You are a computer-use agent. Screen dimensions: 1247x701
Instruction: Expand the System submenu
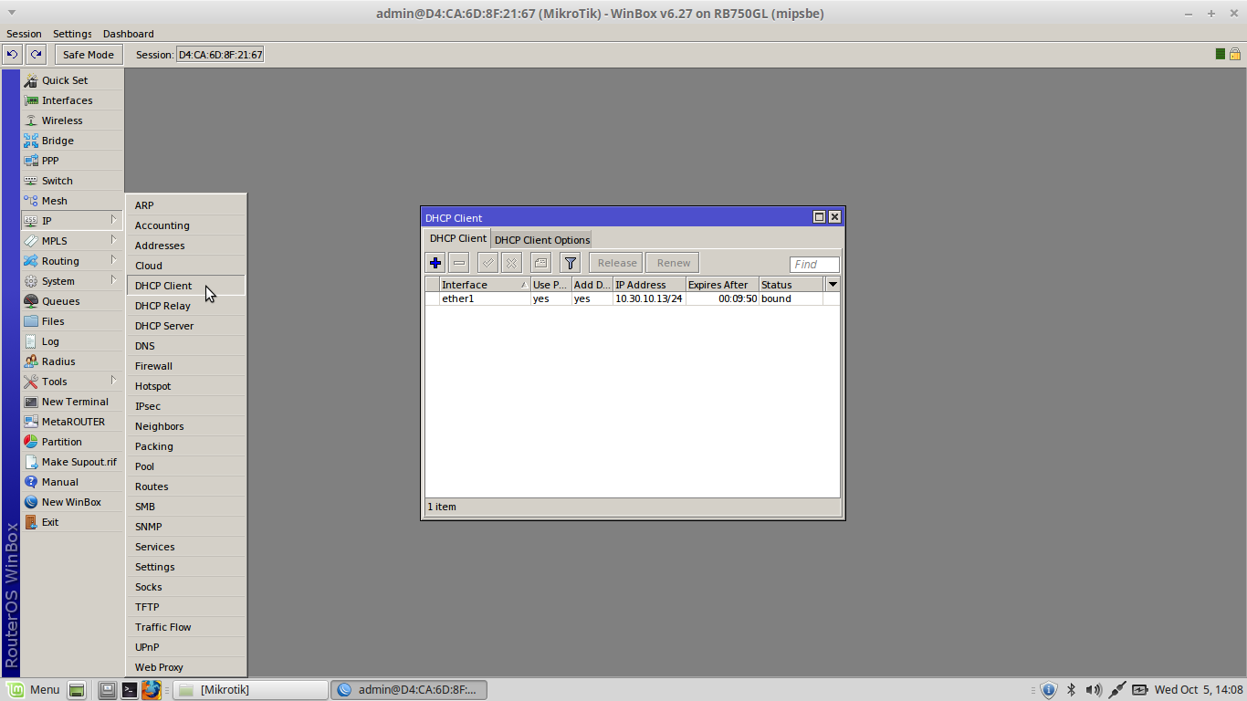72,281
